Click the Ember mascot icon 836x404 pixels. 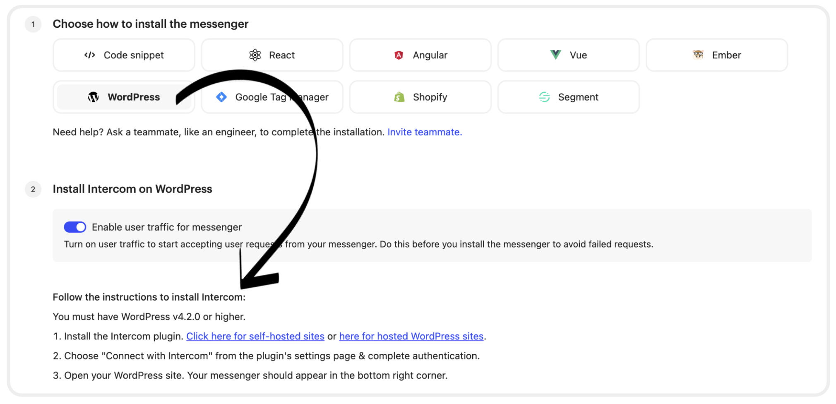coord(698,55)
